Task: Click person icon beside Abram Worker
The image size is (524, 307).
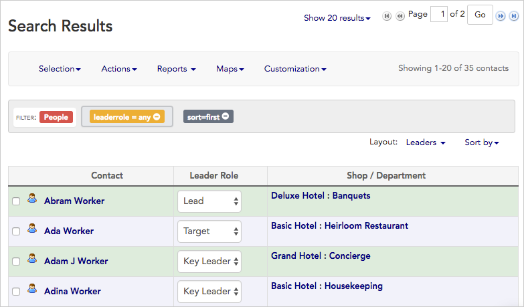Action: 32,199
